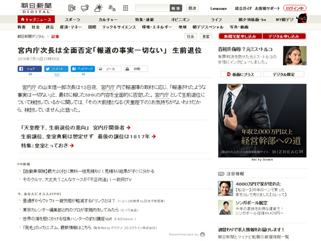Open 国際 sub-menu item
The height and width of the screenshot is (241, 321).
click(x=92, y=27)
